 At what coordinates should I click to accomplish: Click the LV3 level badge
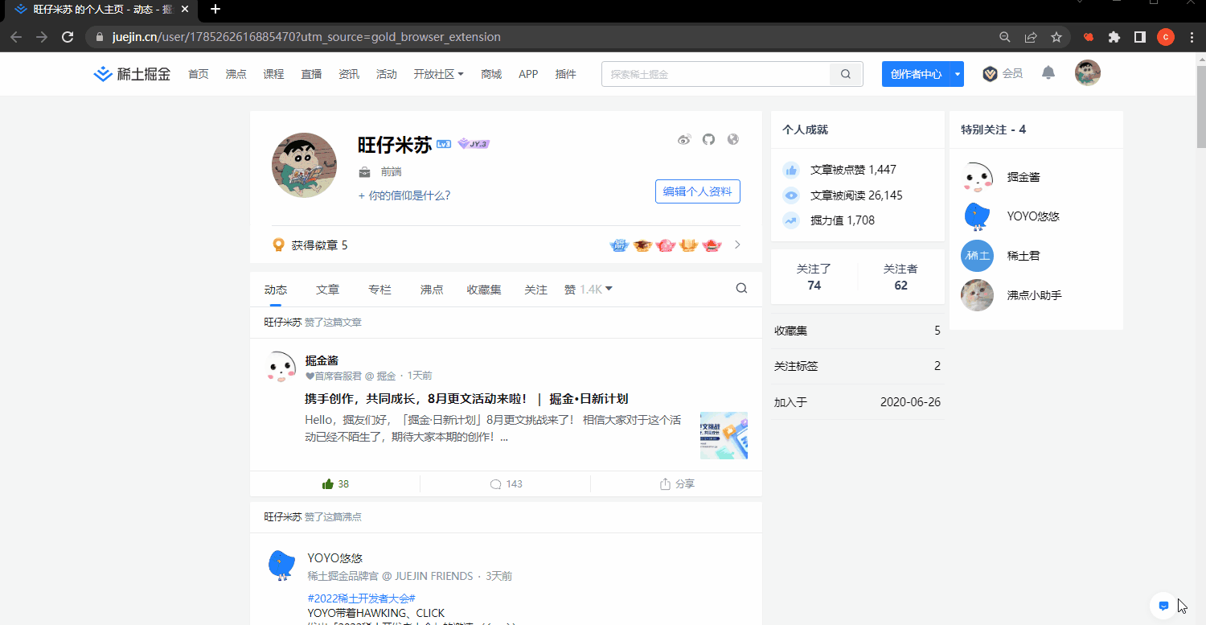pyautogui.click(x=444, y=144)
